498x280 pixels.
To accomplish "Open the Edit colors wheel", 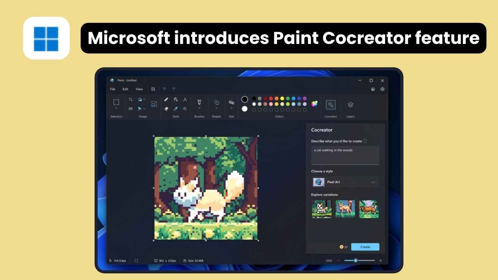I will click(x=314, y=104).
